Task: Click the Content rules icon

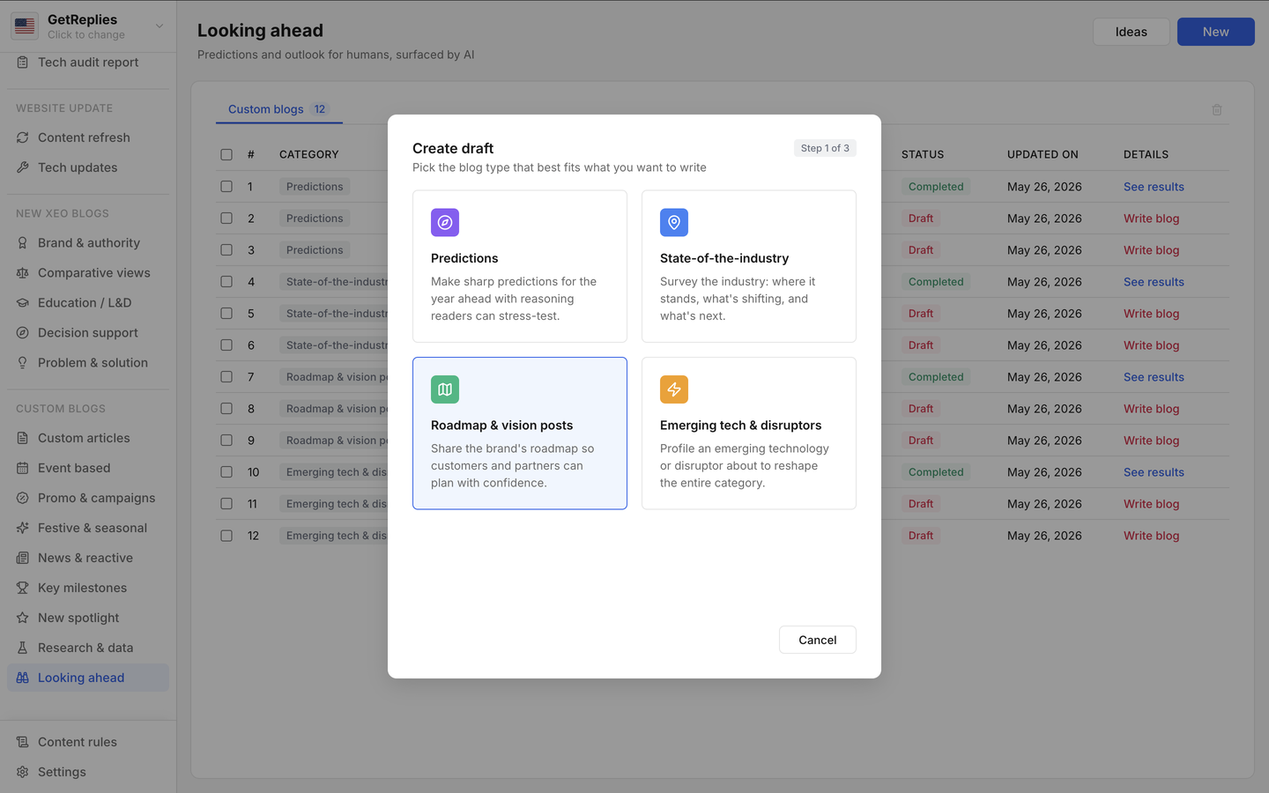Action: tap(23, 742)
